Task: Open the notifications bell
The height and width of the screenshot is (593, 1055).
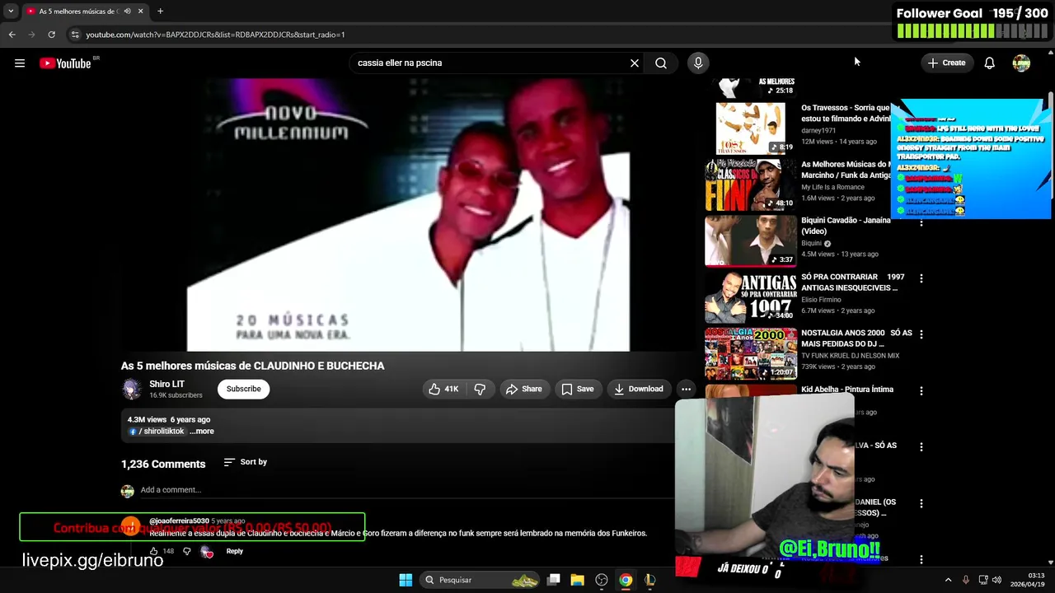Action: (990, 63)
